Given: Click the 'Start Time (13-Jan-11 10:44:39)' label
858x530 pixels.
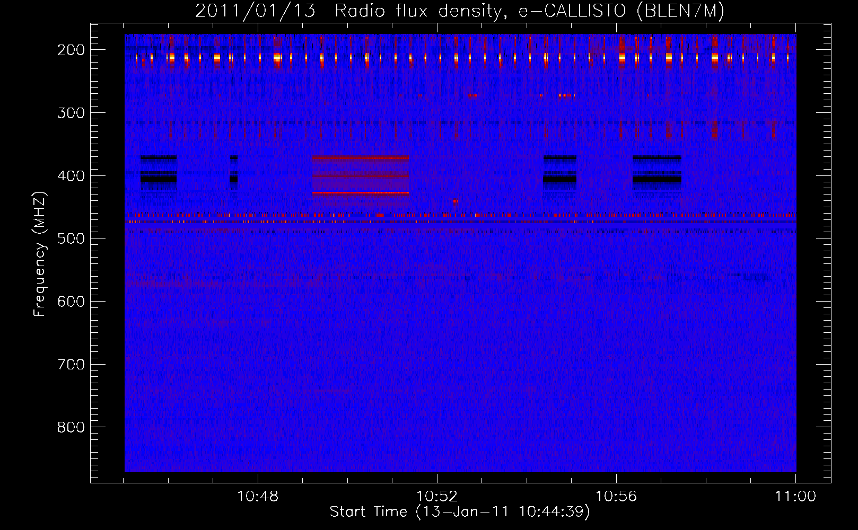Looking at the screenshot, I should coord(459,512).
